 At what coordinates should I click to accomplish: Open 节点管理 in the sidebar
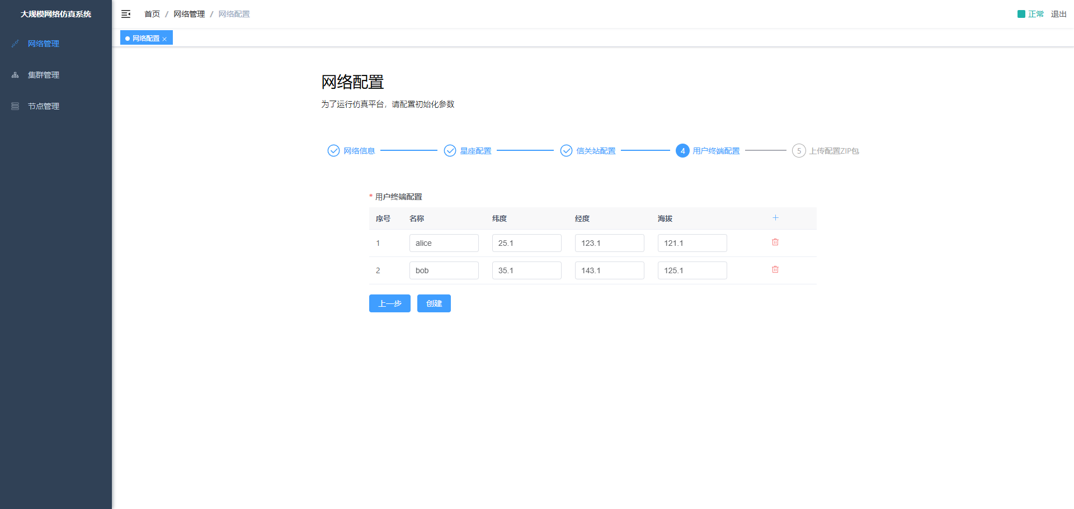[x=44, y=106]
